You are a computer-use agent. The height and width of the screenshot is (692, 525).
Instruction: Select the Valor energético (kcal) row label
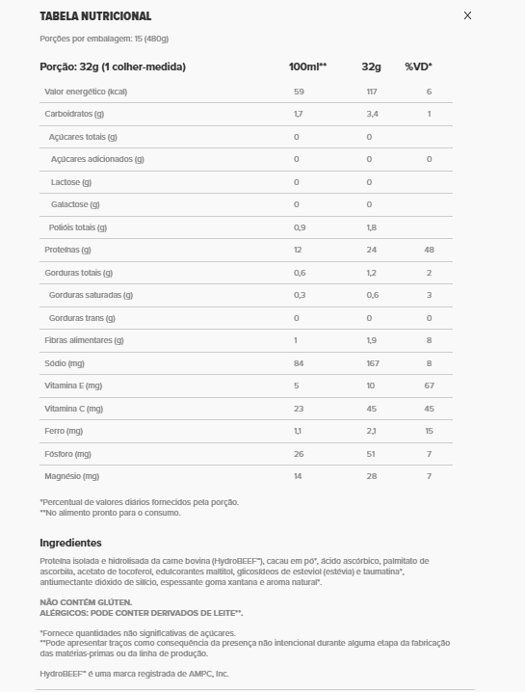(x=86, y=92)
